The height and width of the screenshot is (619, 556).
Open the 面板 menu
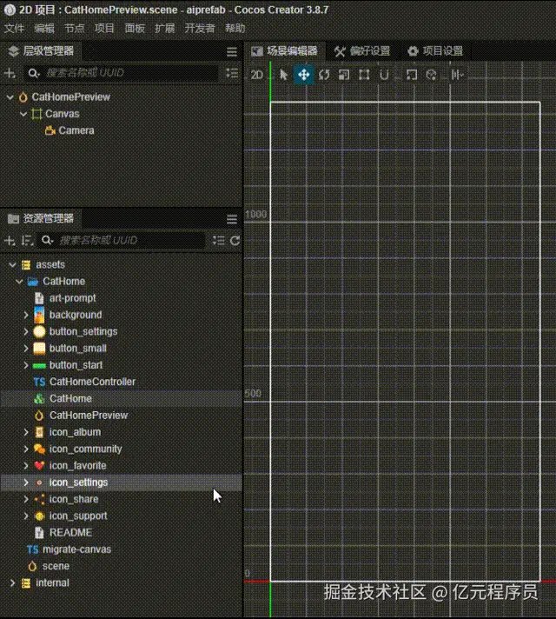[x=135, y=29]
